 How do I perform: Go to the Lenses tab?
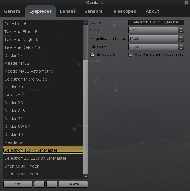[x=68, y=11]
